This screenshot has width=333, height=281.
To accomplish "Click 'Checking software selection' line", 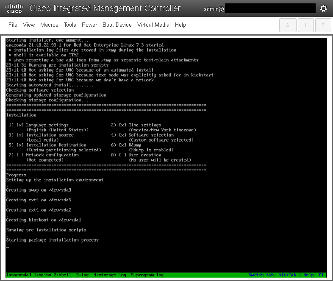I will (x=40, y=90).
